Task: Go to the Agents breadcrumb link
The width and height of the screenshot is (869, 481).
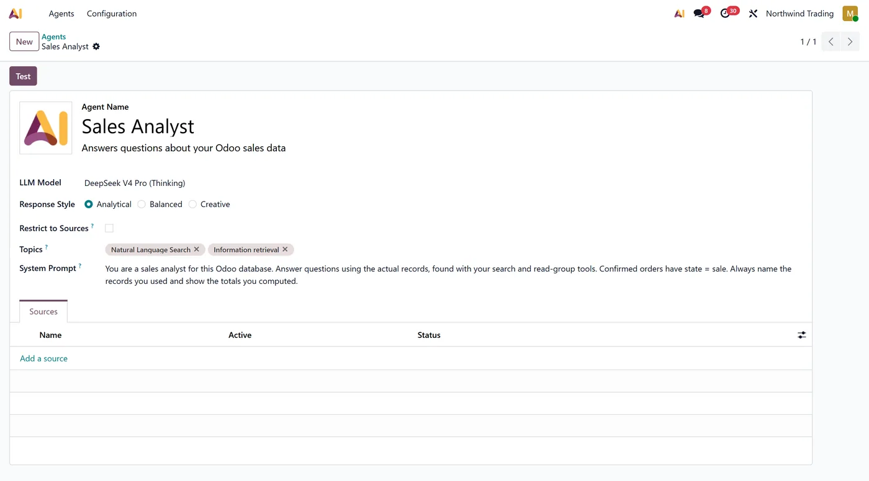Action: 53,37
